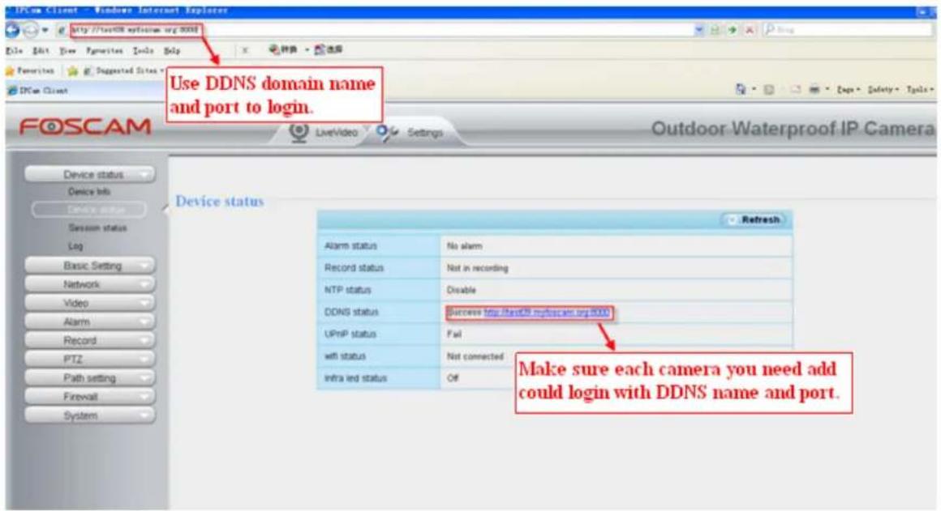
Task: Open the View menu
Action: coord(67,51)
